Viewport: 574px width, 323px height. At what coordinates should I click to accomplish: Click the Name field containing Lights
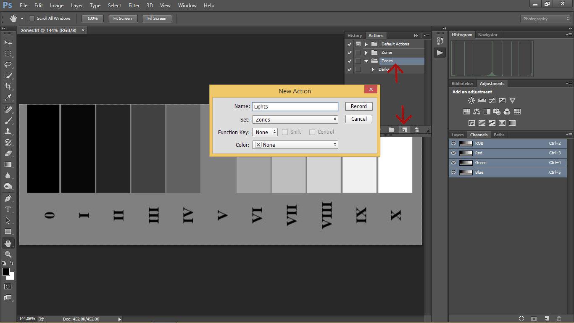coord(295,107)
